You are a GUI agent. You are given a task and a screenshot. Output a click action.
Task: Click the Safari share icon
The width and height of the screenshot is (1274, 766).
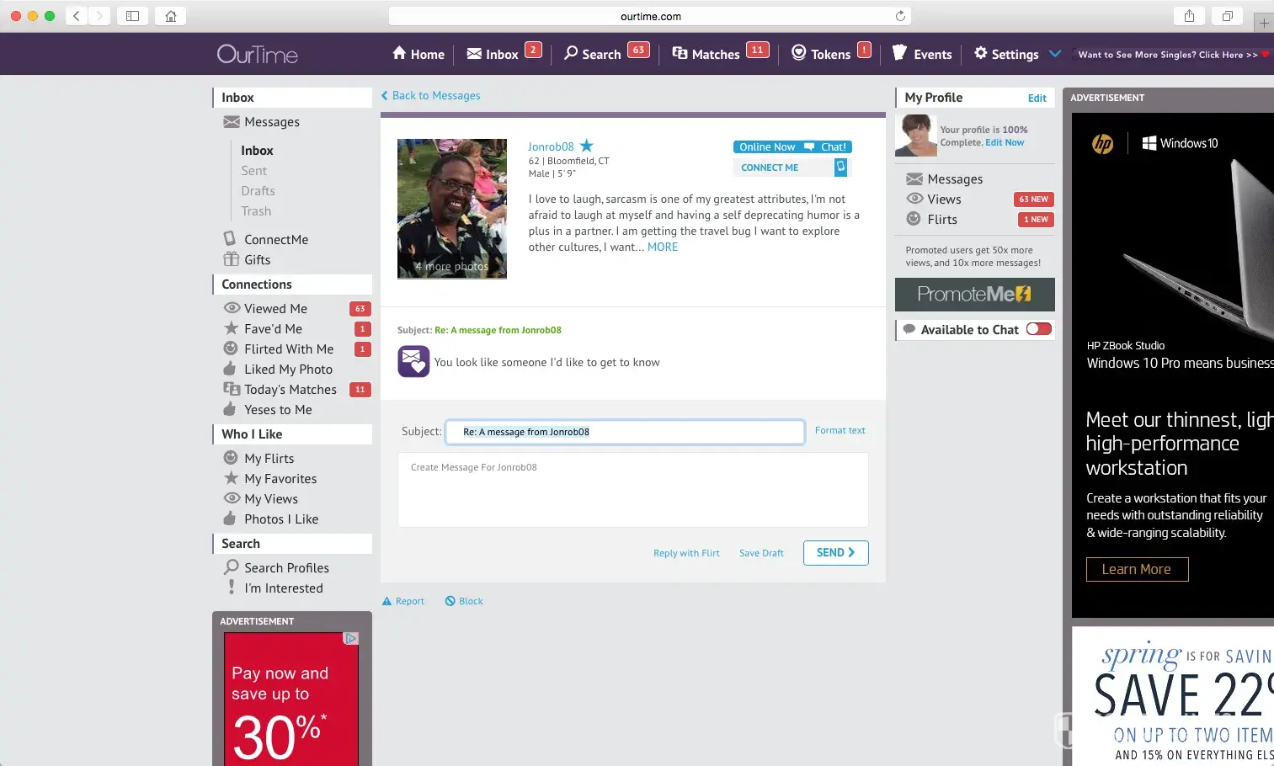(x=1189, y=16)
